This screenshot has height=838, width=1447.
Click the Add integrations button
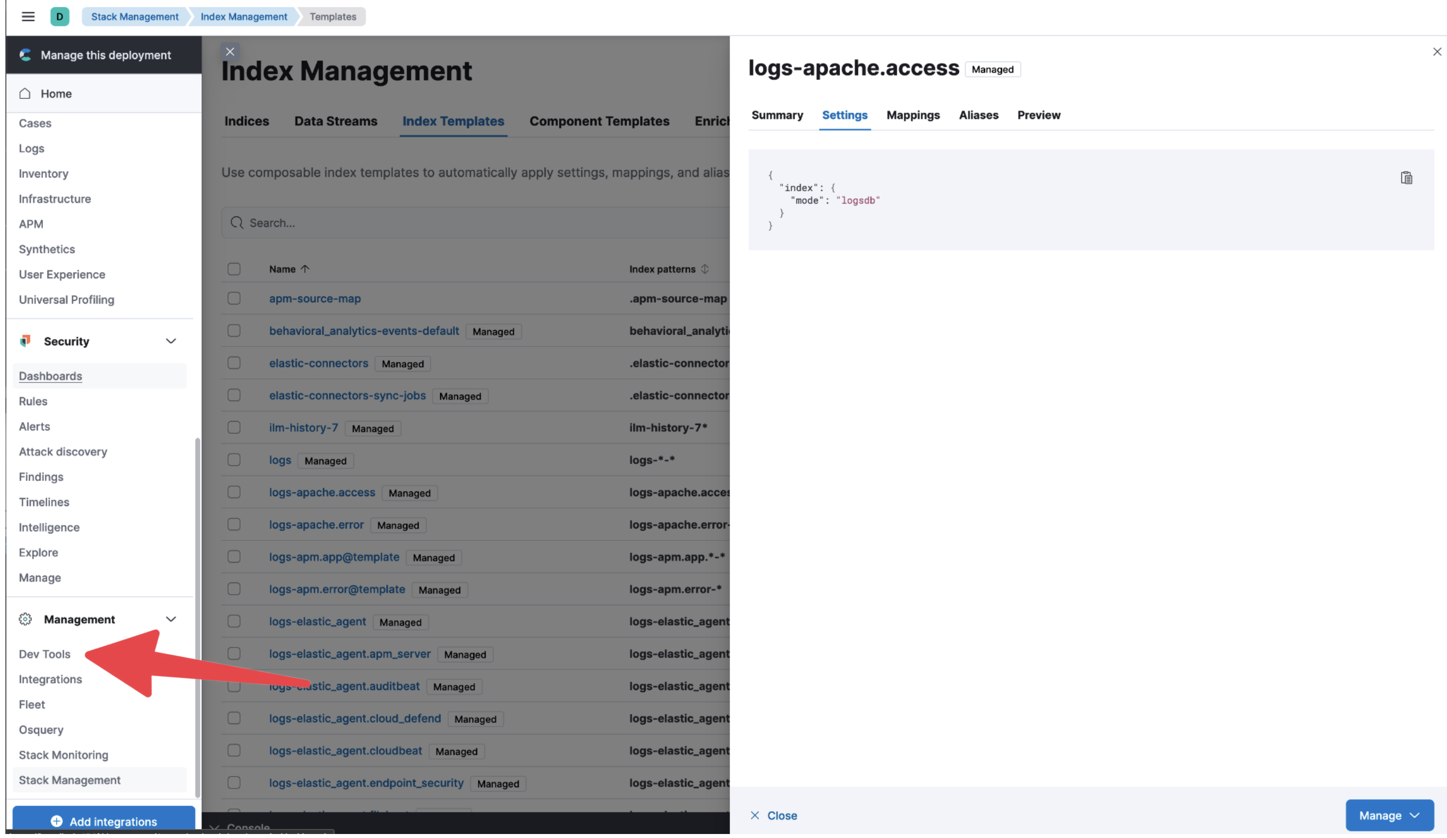coord(103,821)
